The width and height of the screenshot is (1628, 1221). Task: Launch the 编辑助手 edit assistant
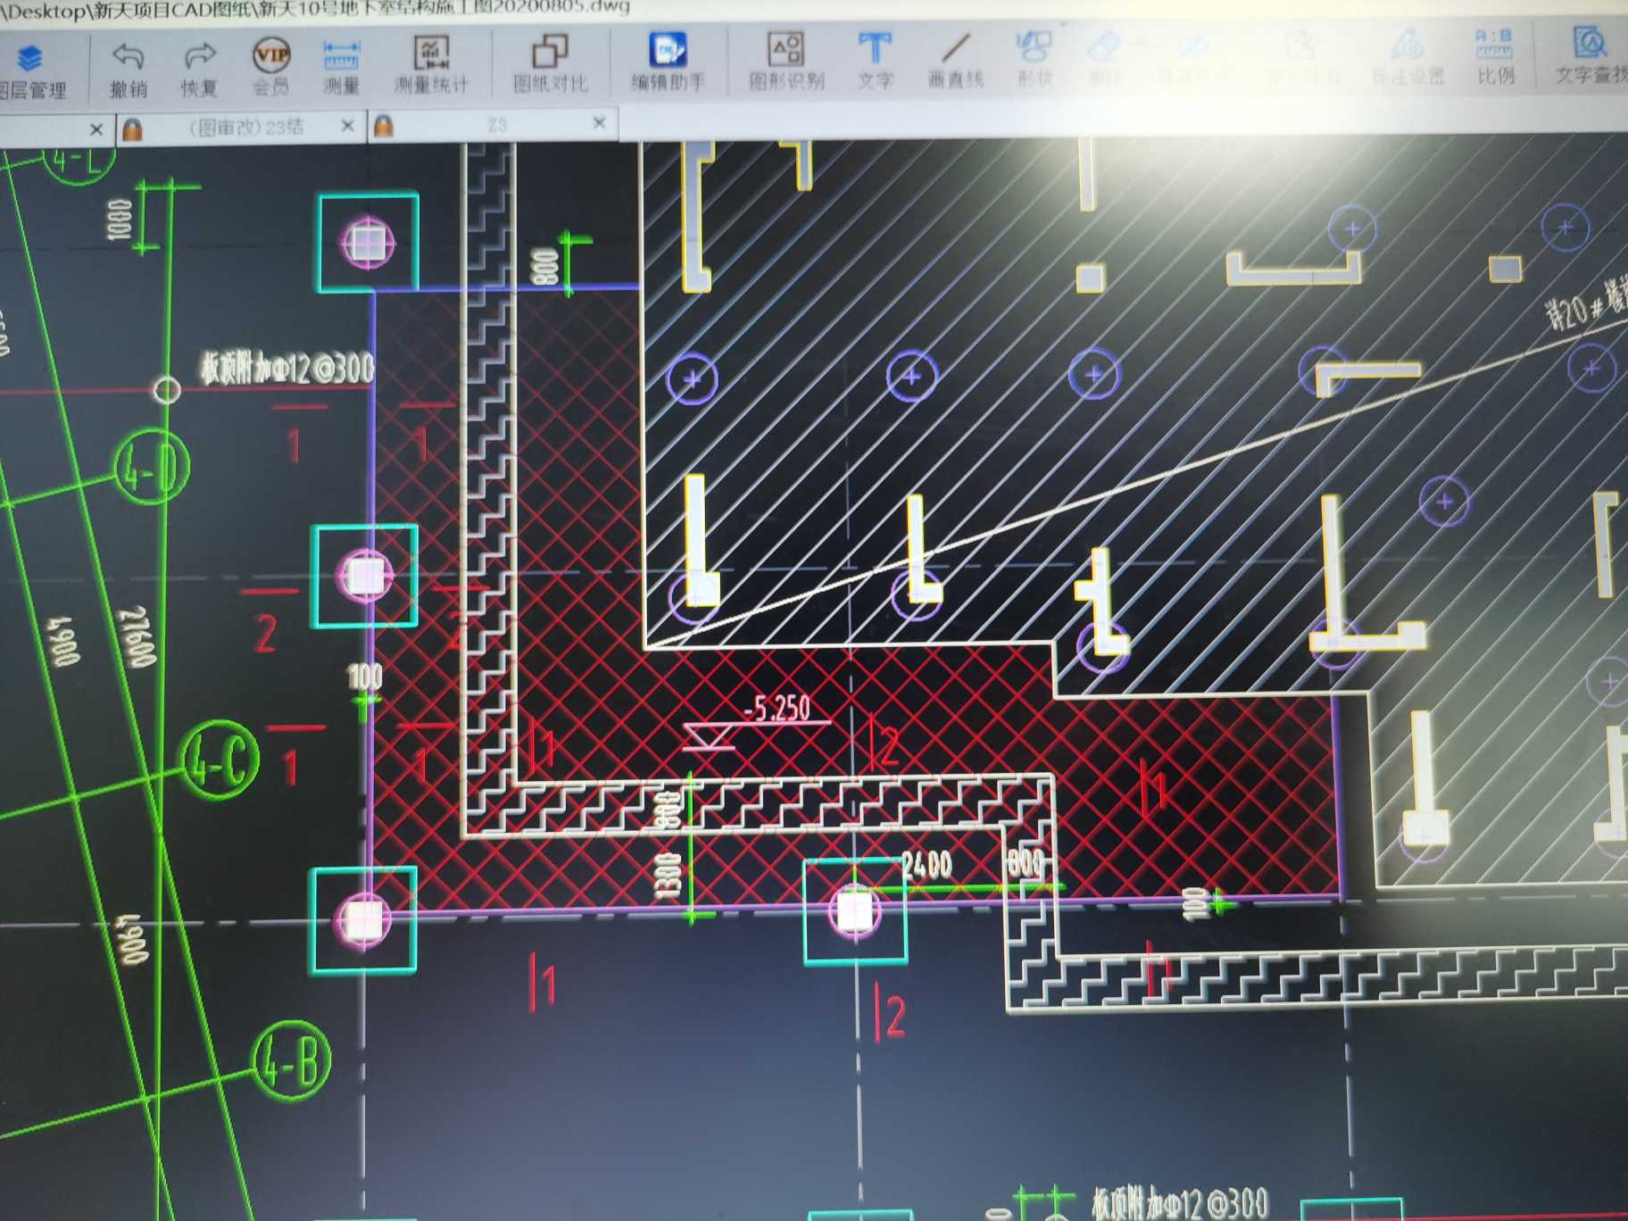(x=668, y=61)
